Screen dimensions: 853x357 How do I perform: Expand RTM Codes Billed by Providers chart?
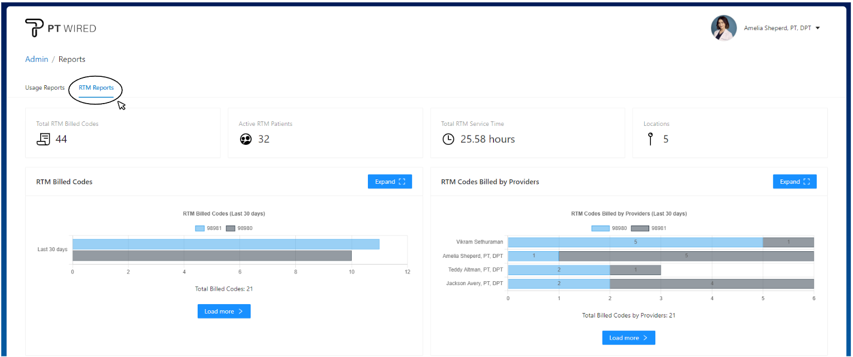[x=794, y=182]
